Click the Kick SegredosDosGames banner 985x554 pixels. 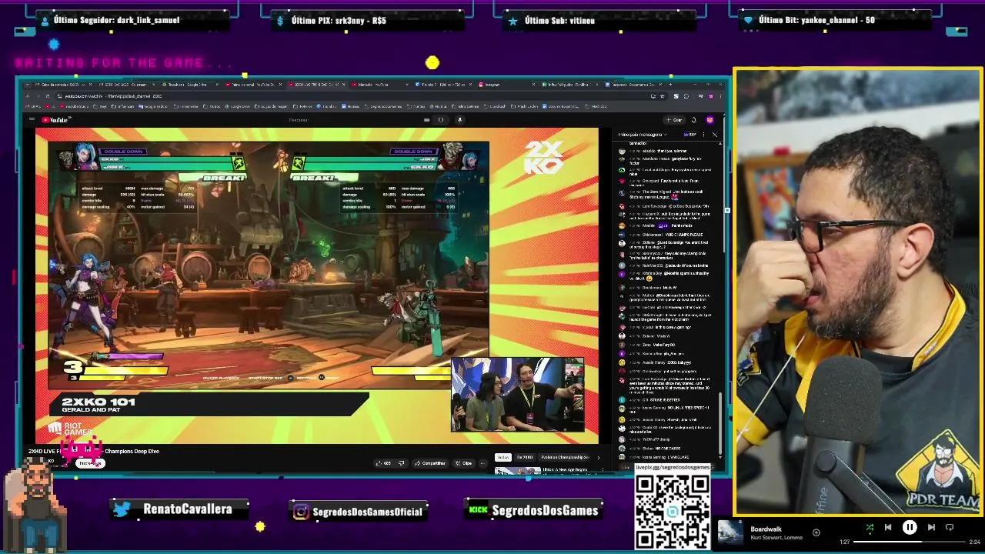coord(534,510)
